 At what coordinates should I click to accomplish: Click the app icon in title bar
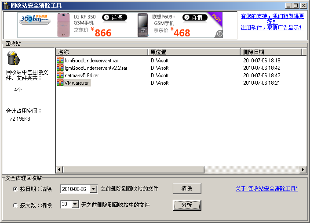tap(6, 6)
